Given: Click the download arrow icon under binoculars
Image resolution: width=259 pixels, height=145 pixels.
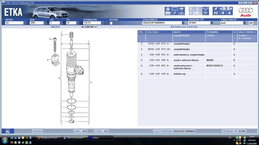Looking at the screenshot, I should pos(182,13).
